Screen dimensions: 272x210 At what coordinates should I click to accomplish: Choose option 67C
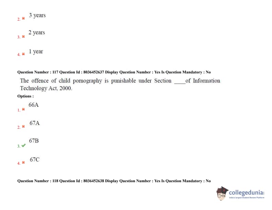(35, 160)
